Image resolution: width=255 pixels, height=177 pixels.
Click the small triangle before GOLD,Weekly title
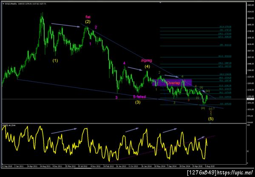pyautogui.click(x=3, y=3)
